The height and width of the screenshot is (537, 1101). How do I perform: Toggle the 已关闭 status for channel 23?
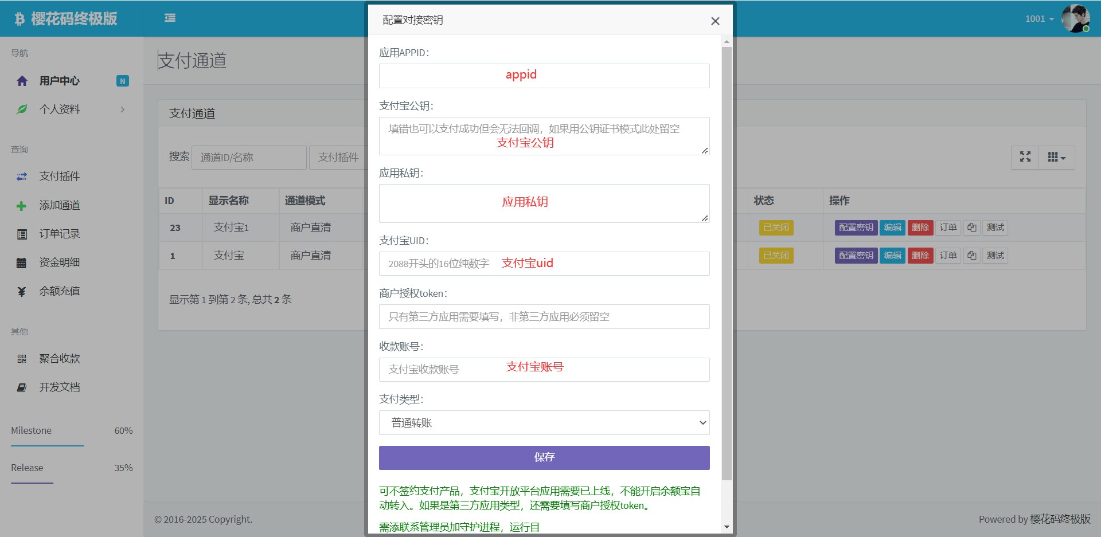(x=776, y=228)
